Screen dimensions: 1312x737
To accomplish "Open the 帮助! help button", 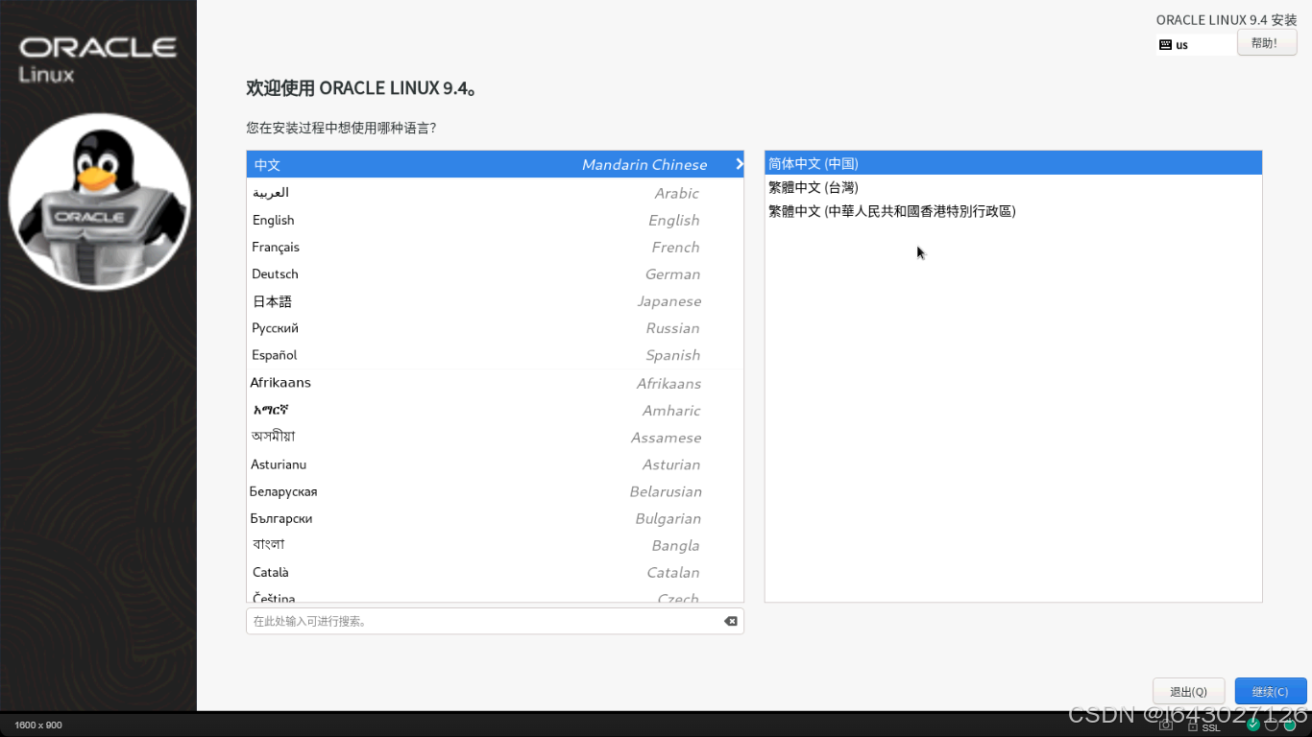I will (x=1267, y=42).
